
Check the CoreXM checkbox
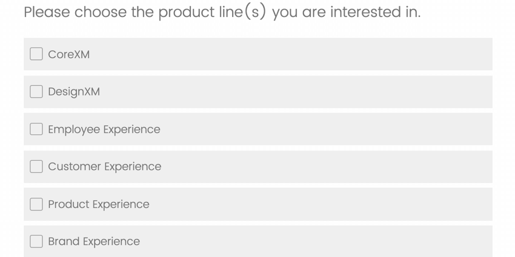(36, 54)
